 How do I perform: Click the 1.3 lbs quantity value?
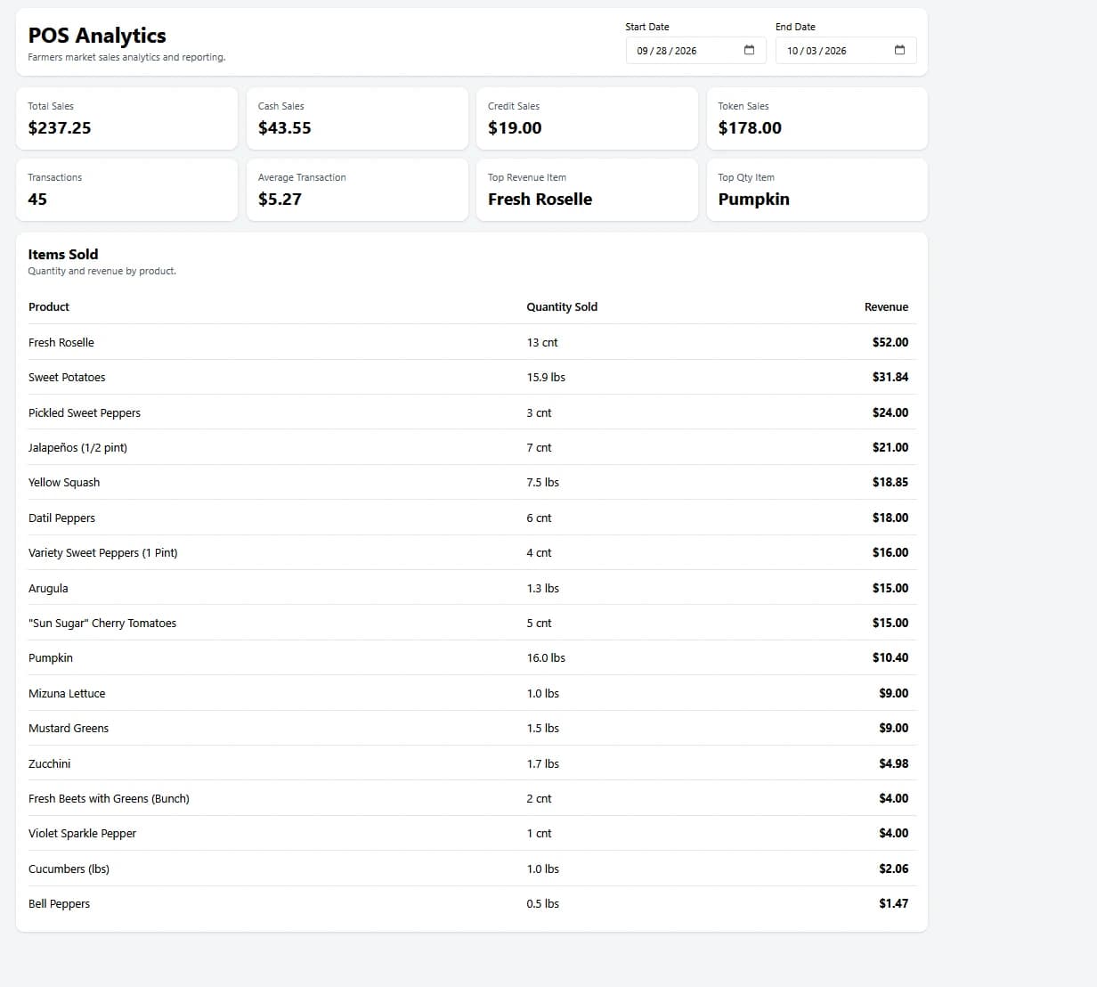543,588
